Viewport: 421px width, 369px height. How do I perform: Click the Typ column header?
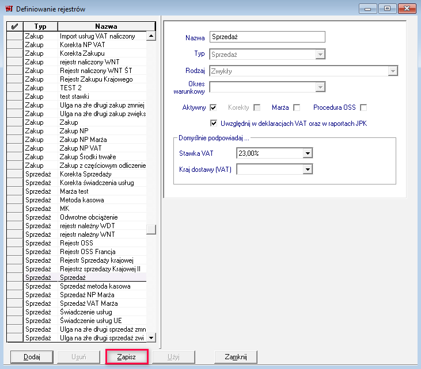(x=40, y=26)
